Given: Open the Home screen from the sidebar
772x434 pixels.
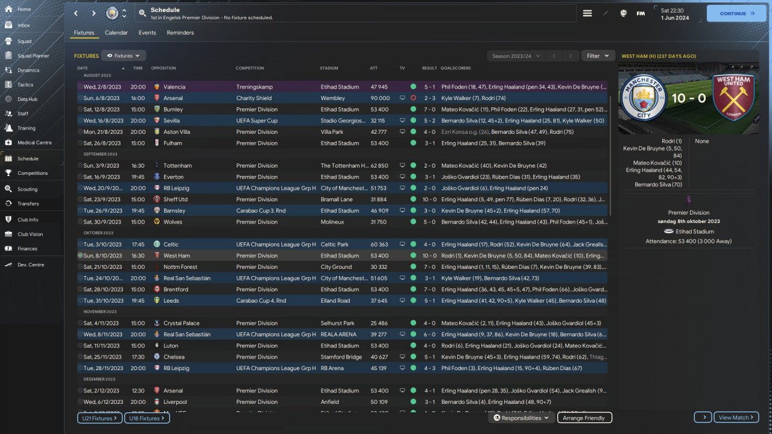Looking at the screenshot, I should 24,9.
